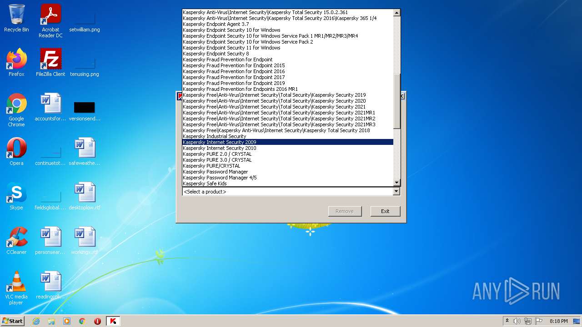Choose Kaspersky Total Security 2018 entry

(287, 130)
